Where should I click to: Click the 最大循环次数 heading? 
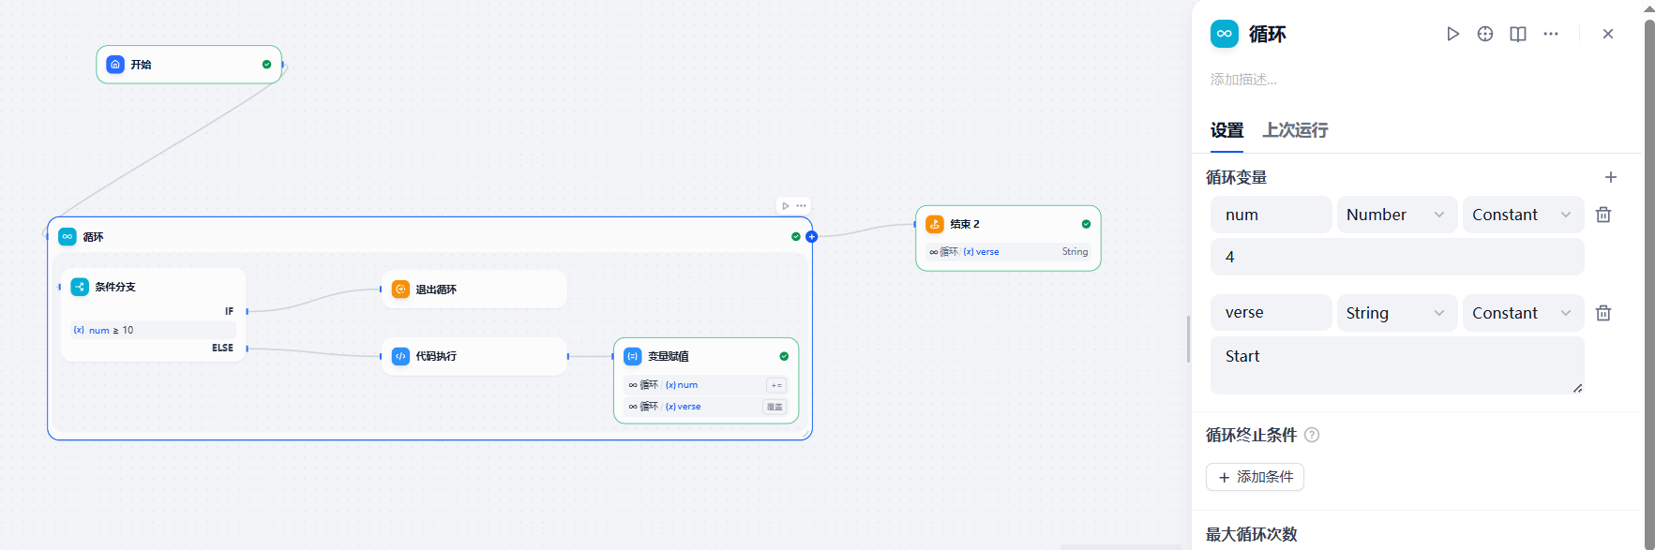(x=1251, y=534)
